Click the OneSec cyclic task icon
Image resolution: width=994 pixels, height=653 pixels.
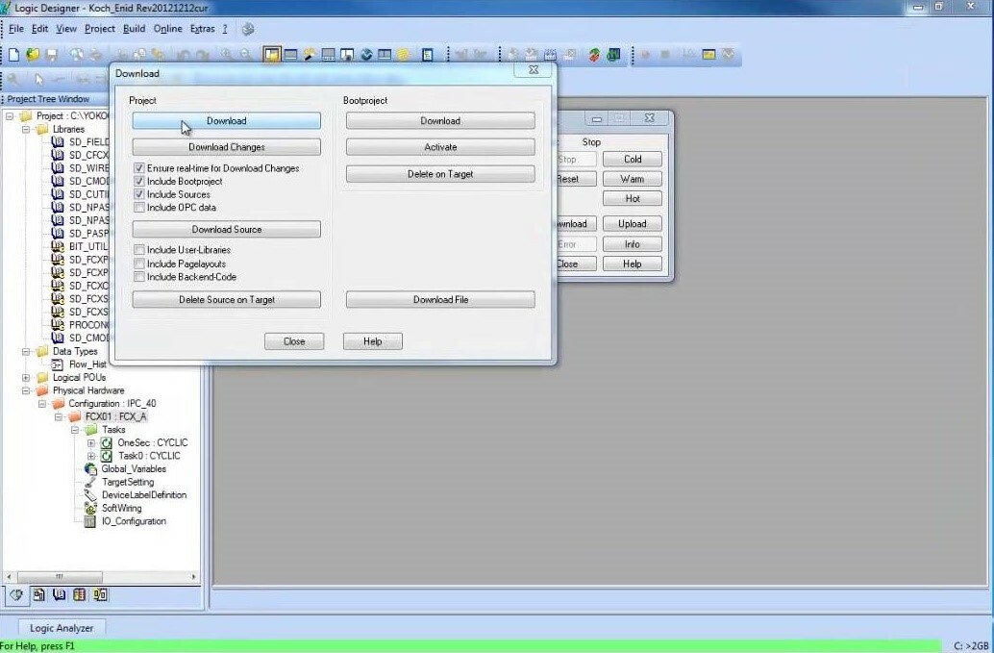pyautogui.click(x=107, y=443)
